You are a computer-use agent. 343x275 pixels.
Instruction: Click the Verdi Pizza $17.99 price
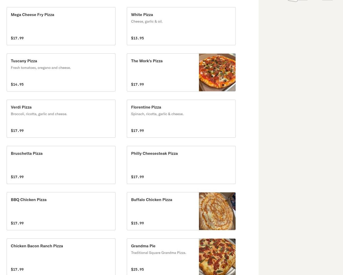[17, 131]
